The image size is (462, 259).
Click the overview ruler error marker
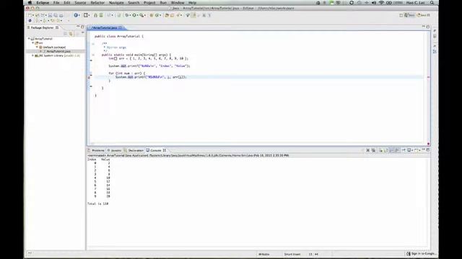point(428,77)
